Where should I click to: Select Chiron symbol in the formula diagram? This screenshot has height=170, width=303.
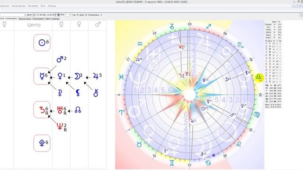click(x=96, y=93)
